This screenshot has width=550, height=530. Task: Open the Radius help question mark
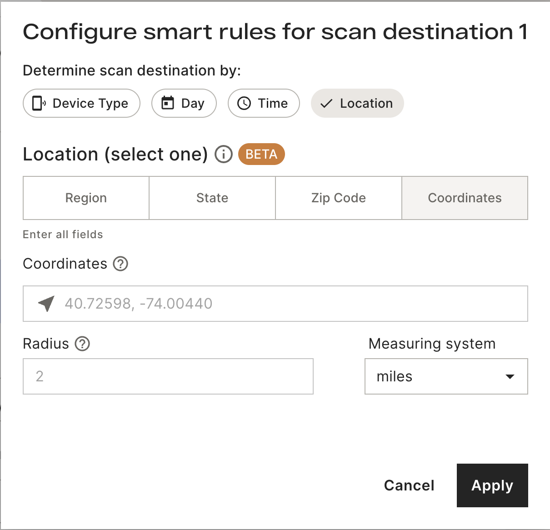(82, 344)
